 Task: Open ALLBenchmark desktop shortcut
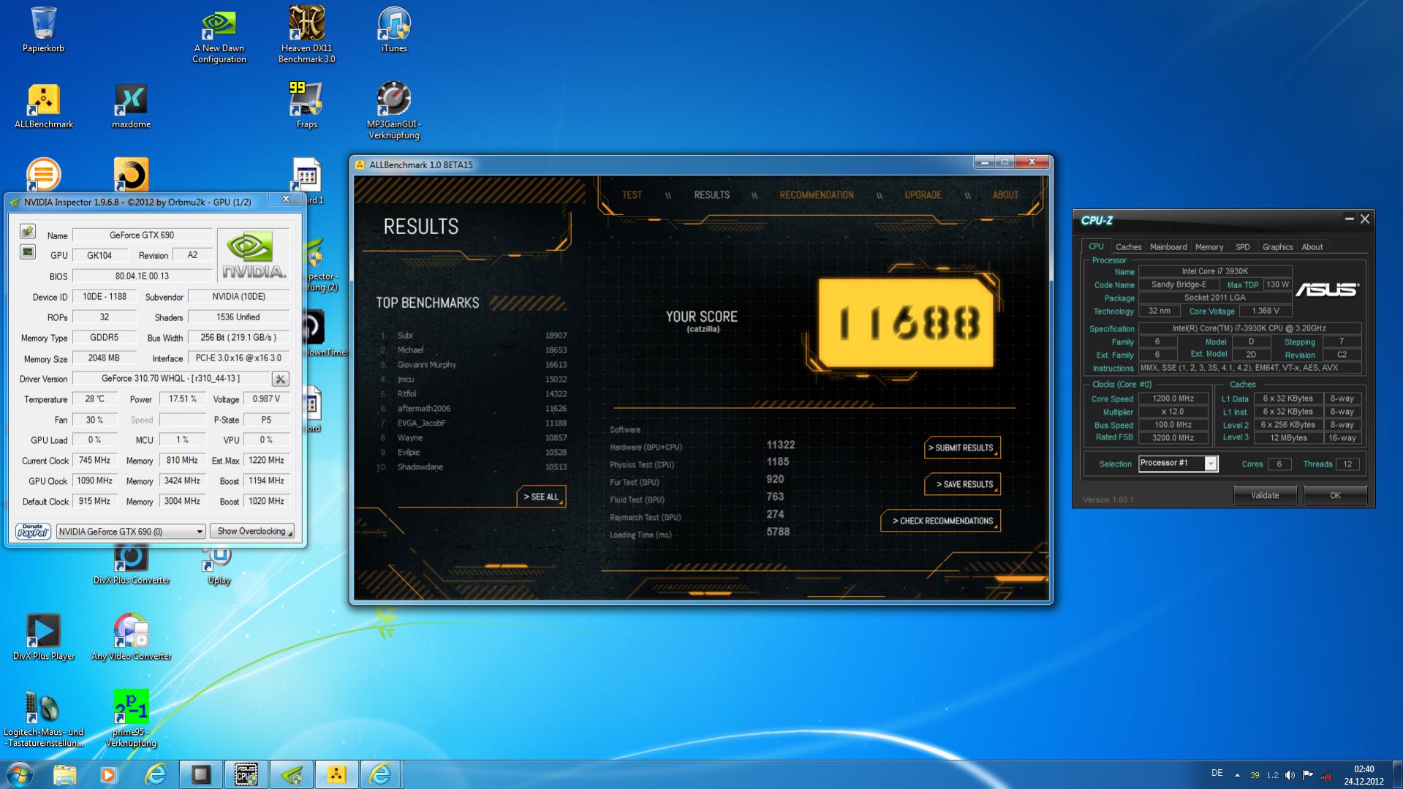[43, 106]
